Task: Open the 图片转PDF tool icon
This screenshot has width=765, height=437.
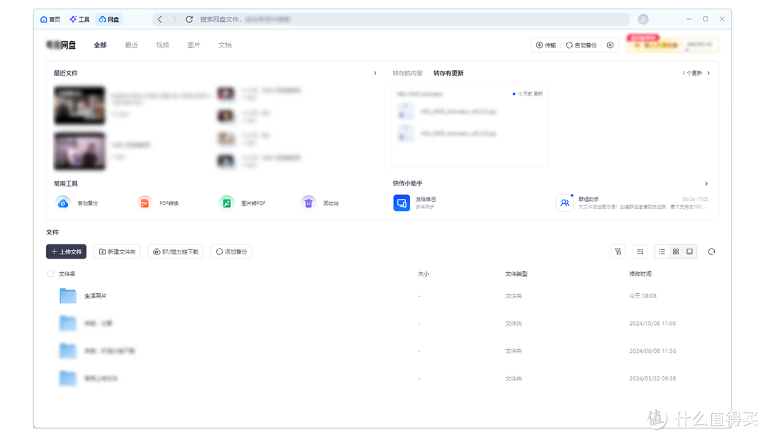Action: pyautogui.click(x=227, y=203)
